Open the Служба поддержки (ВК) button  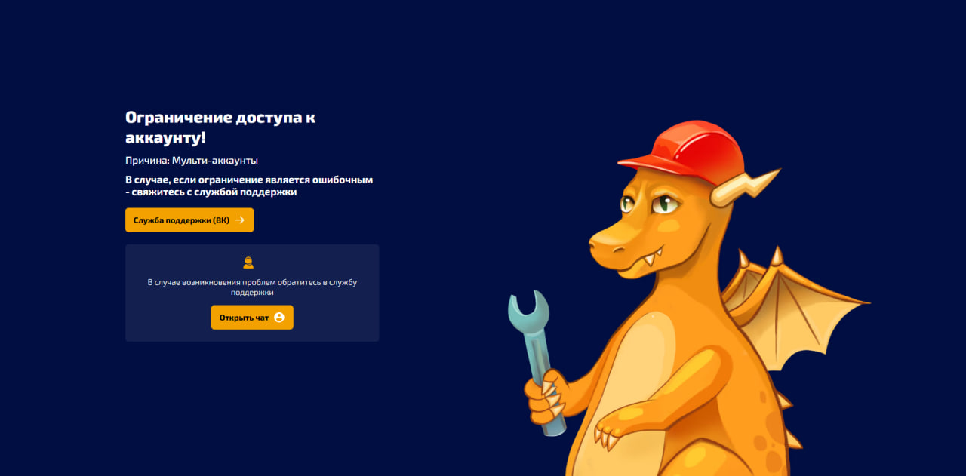point(189,220)
